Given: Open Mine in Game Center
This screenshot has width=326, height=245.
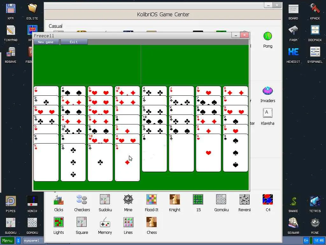Looking at the screenshot, I should coord(128,203).
